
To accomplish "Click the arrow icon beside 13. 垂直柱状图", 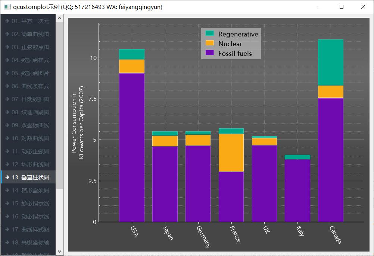I will tap(7, 177).
